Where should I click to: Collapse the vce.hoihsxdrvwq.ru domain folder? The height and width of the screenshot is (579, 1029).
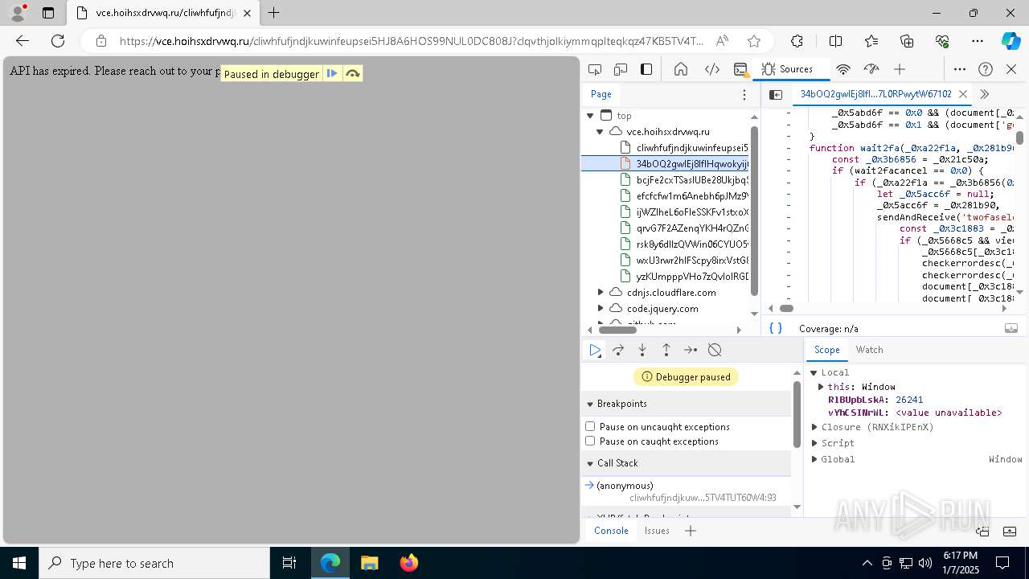(600, 131)
